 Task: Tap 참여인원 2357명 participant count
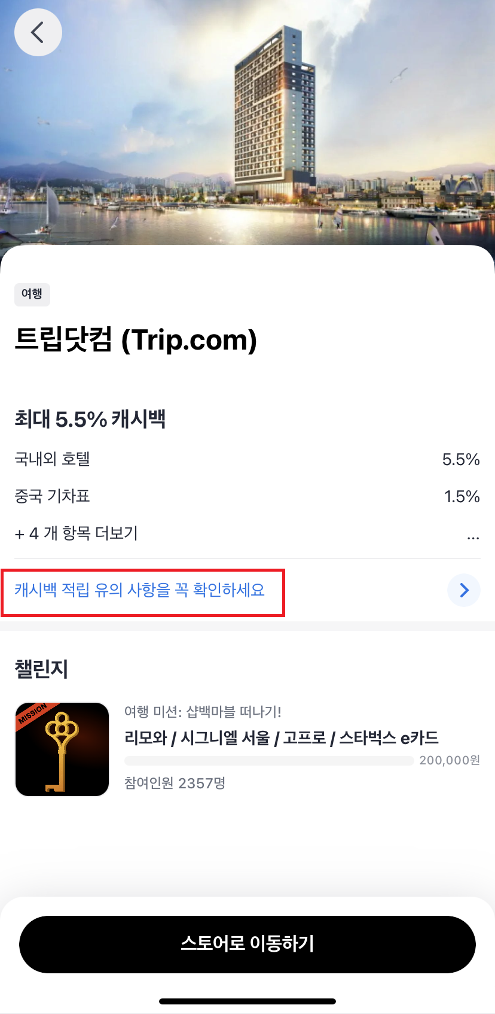point(175,783)
